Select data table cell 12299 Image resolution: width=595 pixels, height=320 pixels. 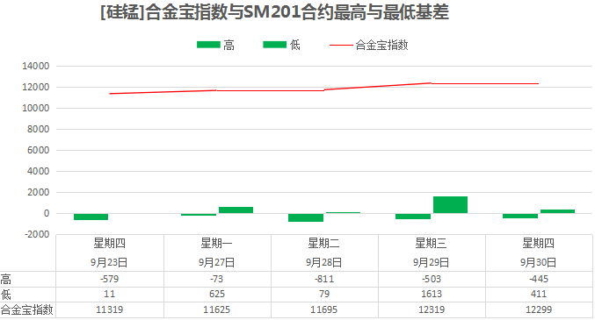click(x=539, y=309)
